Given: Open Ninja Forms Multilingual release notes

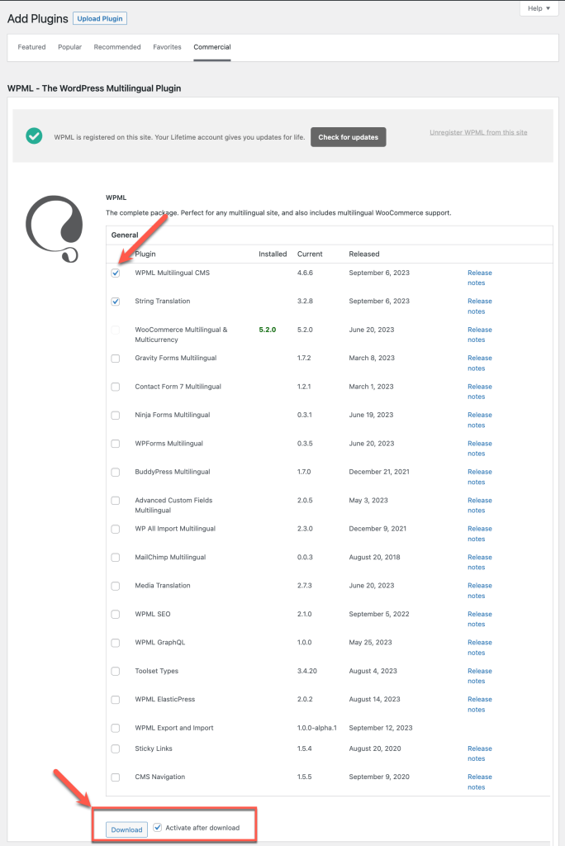Looking at the screenshot, I should tap(480, 421).
